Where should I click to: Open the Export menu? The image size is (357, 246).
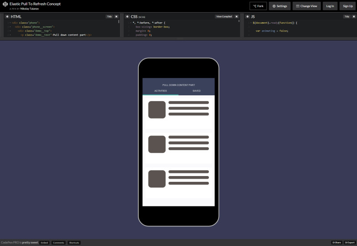point(349,243)
